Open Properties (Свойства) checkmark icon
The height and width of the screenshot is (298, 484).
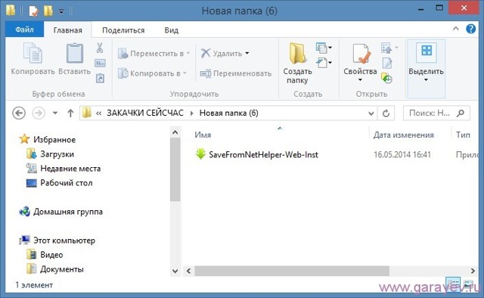click(361, 54)
